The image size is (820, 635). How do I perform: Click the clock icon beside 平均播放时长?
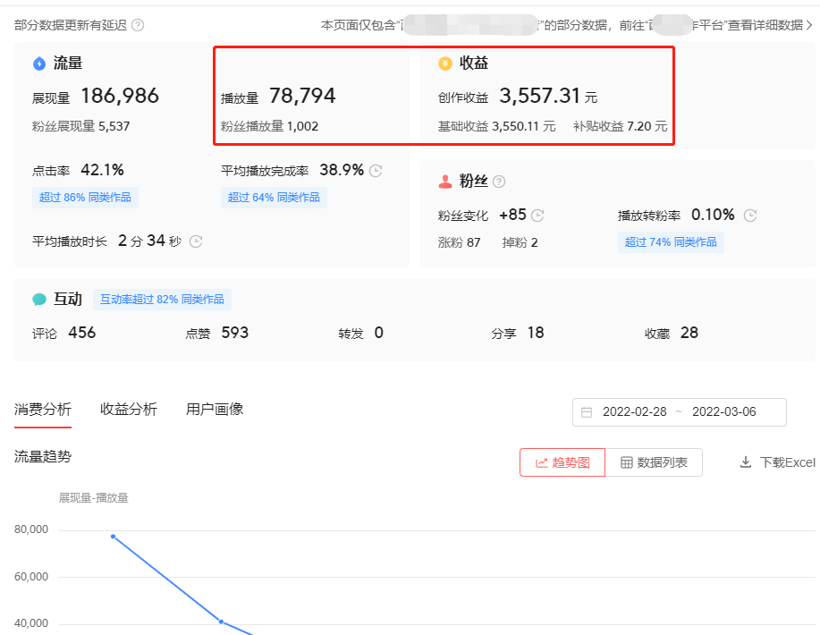click(196, 241)
